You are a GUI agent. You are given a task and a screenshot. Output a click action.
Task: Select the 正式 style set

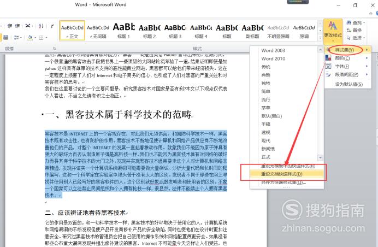284,157
